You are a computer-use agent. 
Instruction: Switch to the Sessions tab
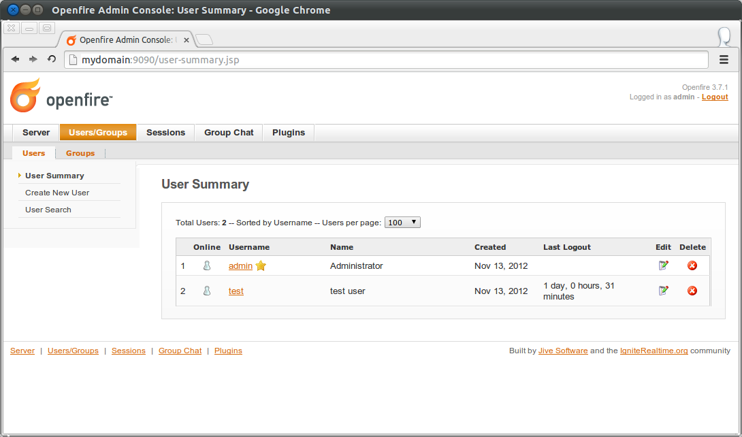pos(165,133)
